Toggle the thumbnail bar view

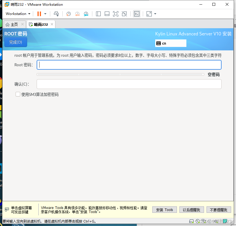pos(107,14)
